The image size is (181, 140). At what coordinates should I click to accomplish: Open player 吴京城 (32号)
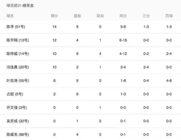tap(18, 121)
